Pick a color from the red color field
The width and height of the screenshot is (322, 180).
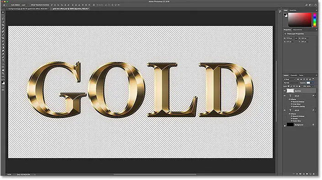click(300, 20)
